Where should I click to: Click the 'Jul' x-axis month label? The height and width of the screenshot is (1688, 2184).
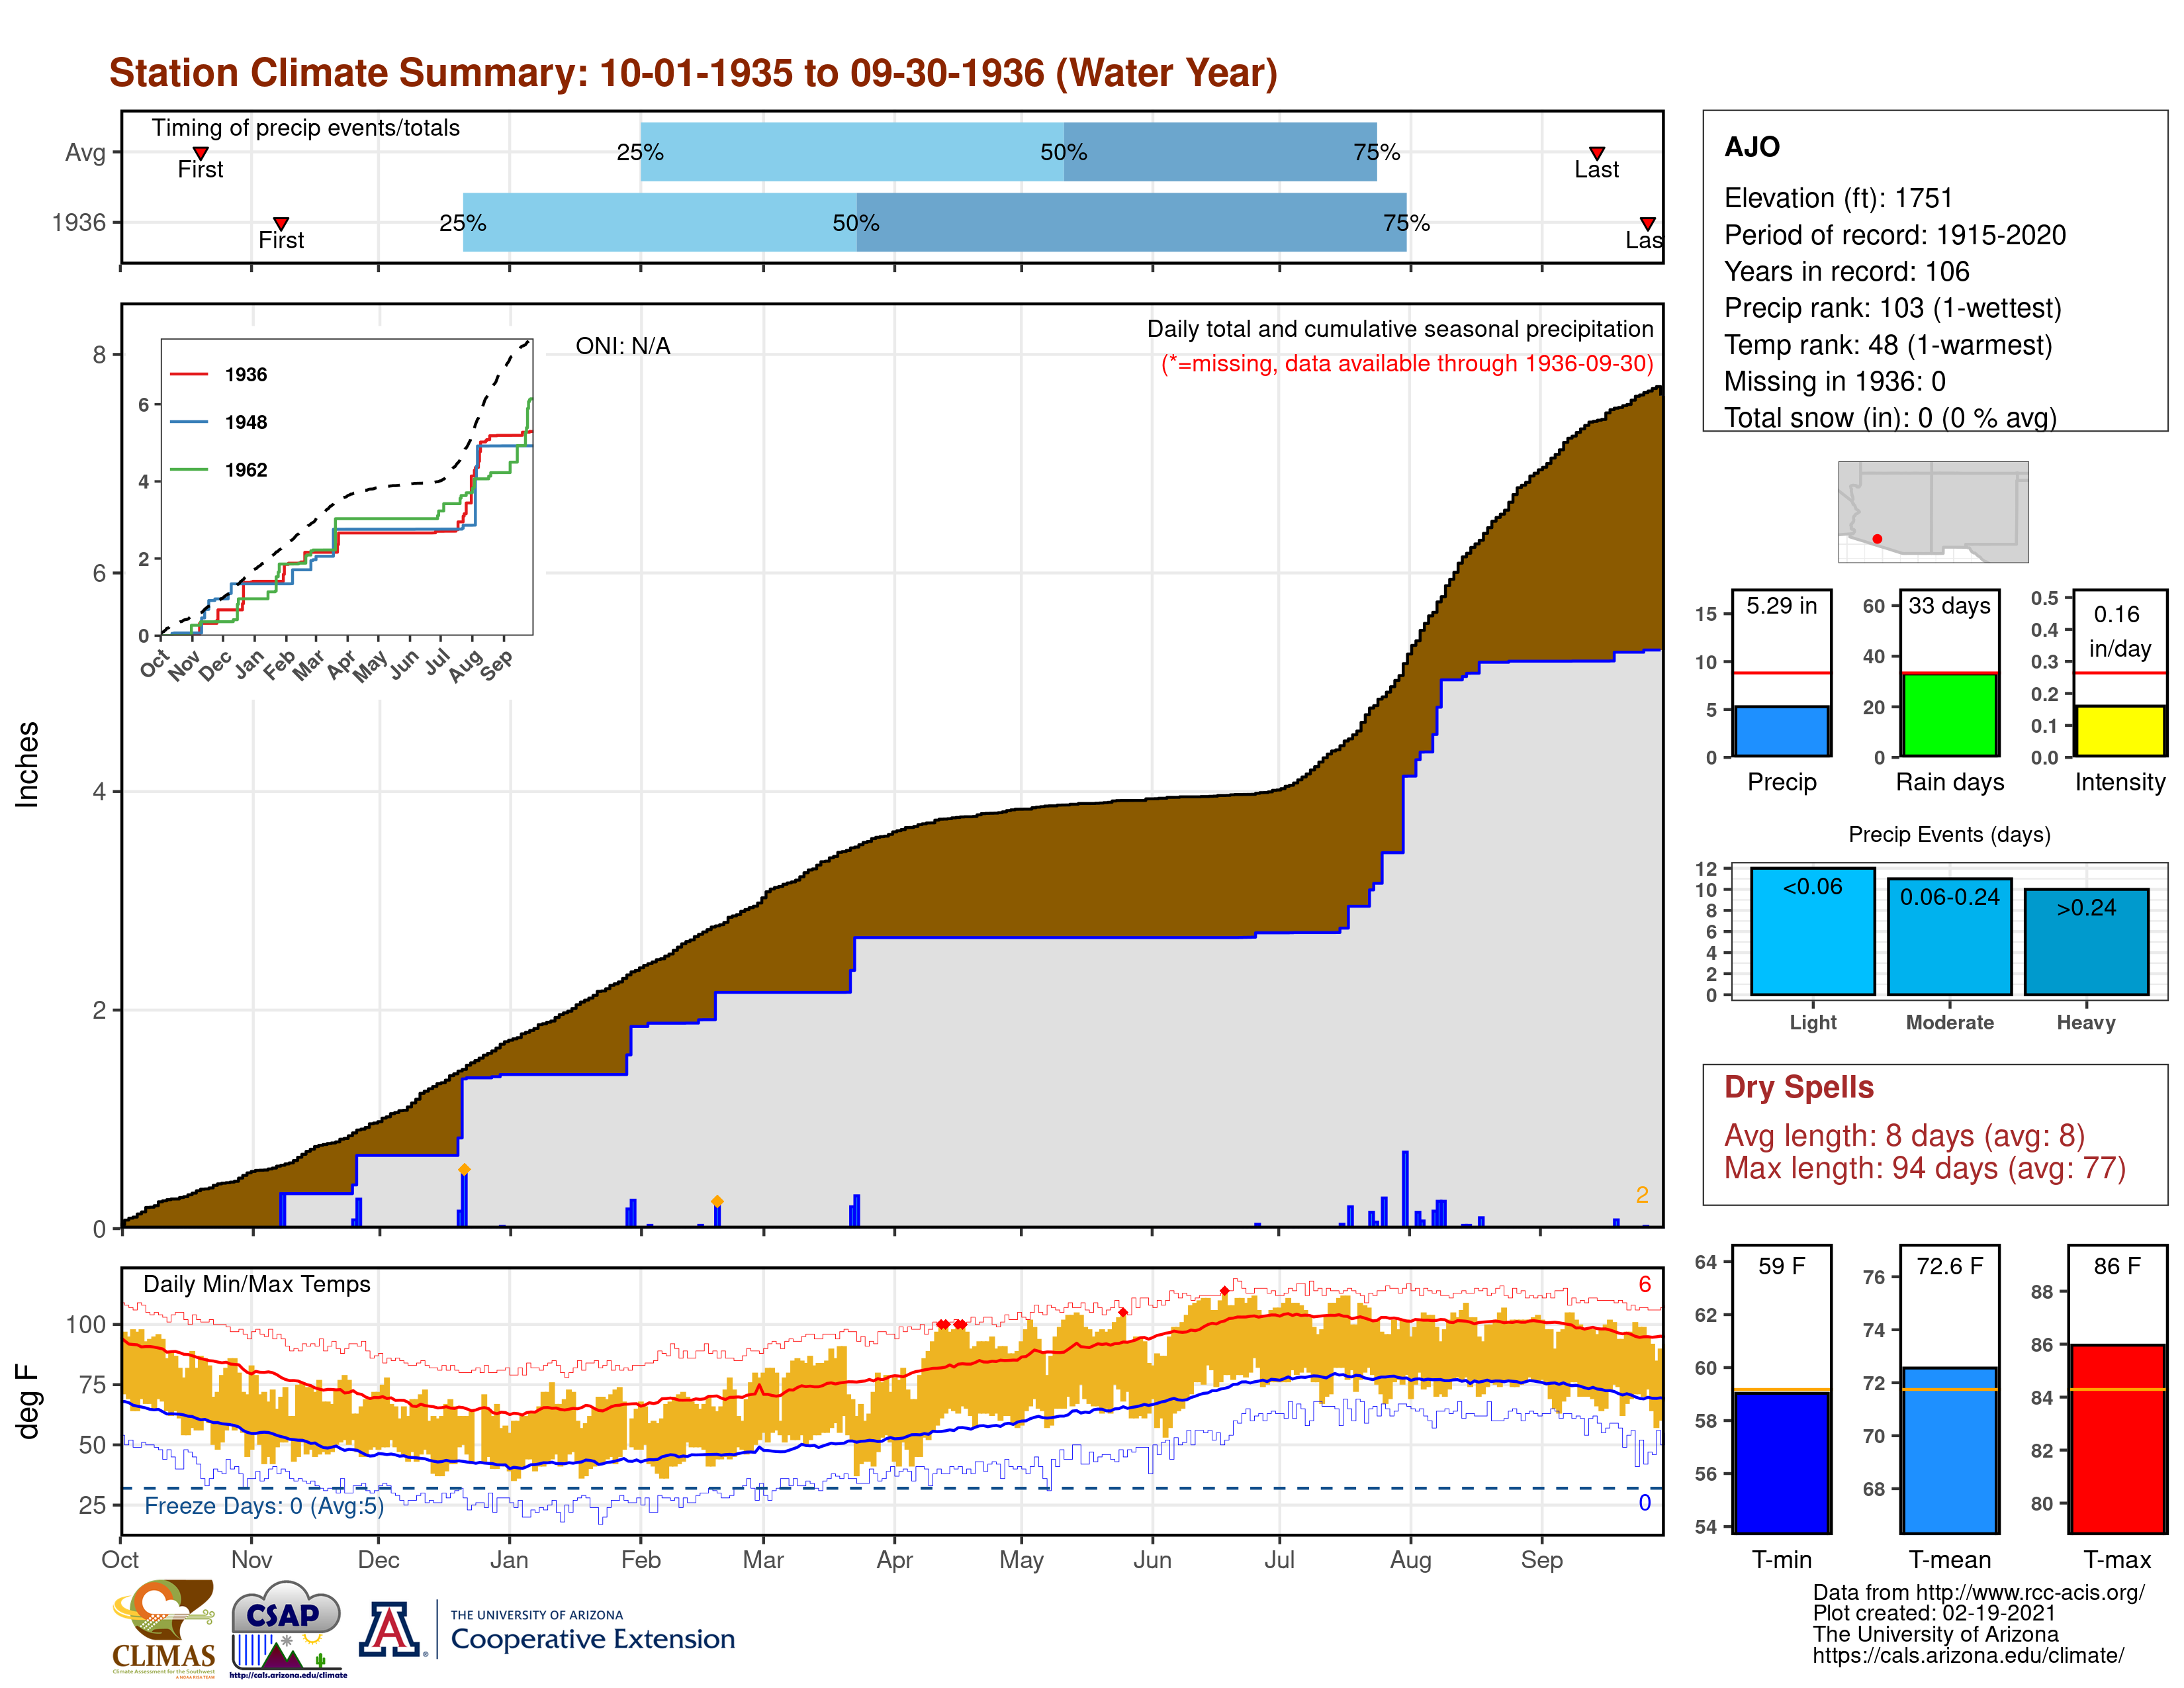click(1279, 1560)
